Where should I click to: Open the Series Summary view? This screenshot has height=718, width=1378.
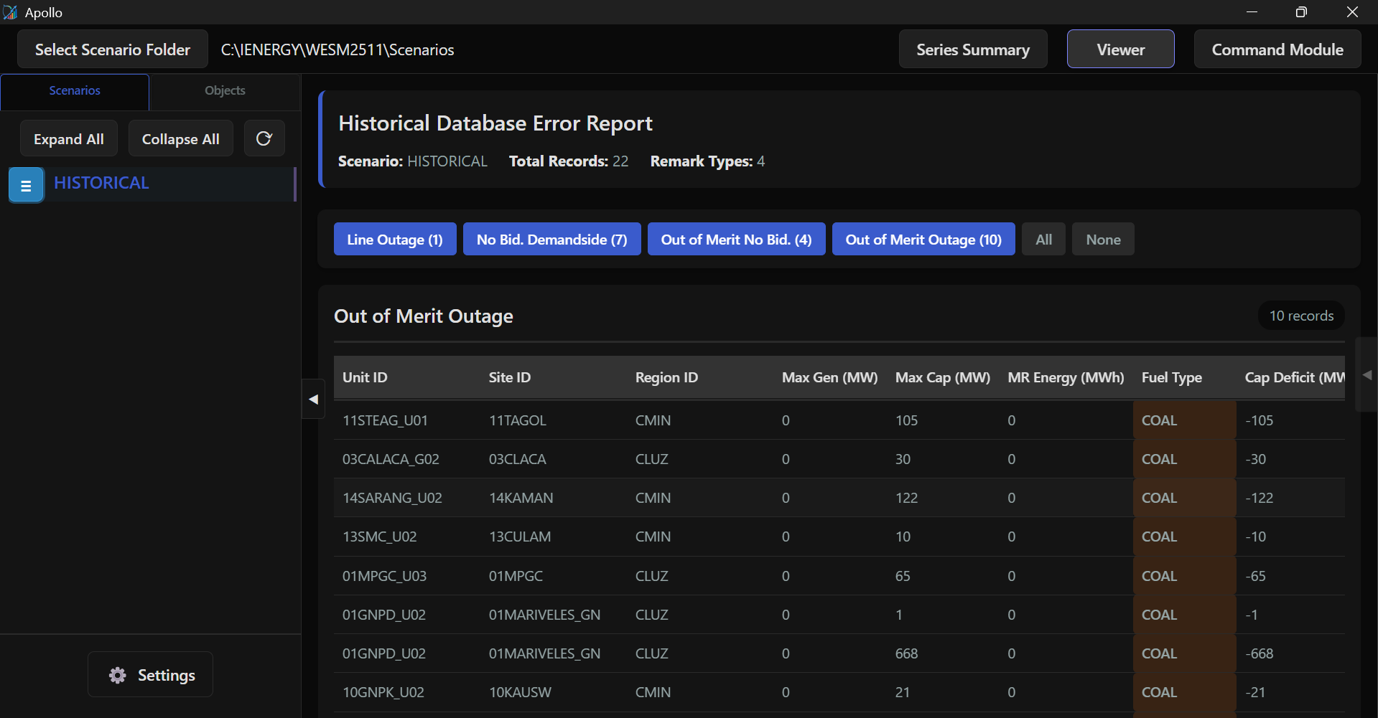[972, 49]
